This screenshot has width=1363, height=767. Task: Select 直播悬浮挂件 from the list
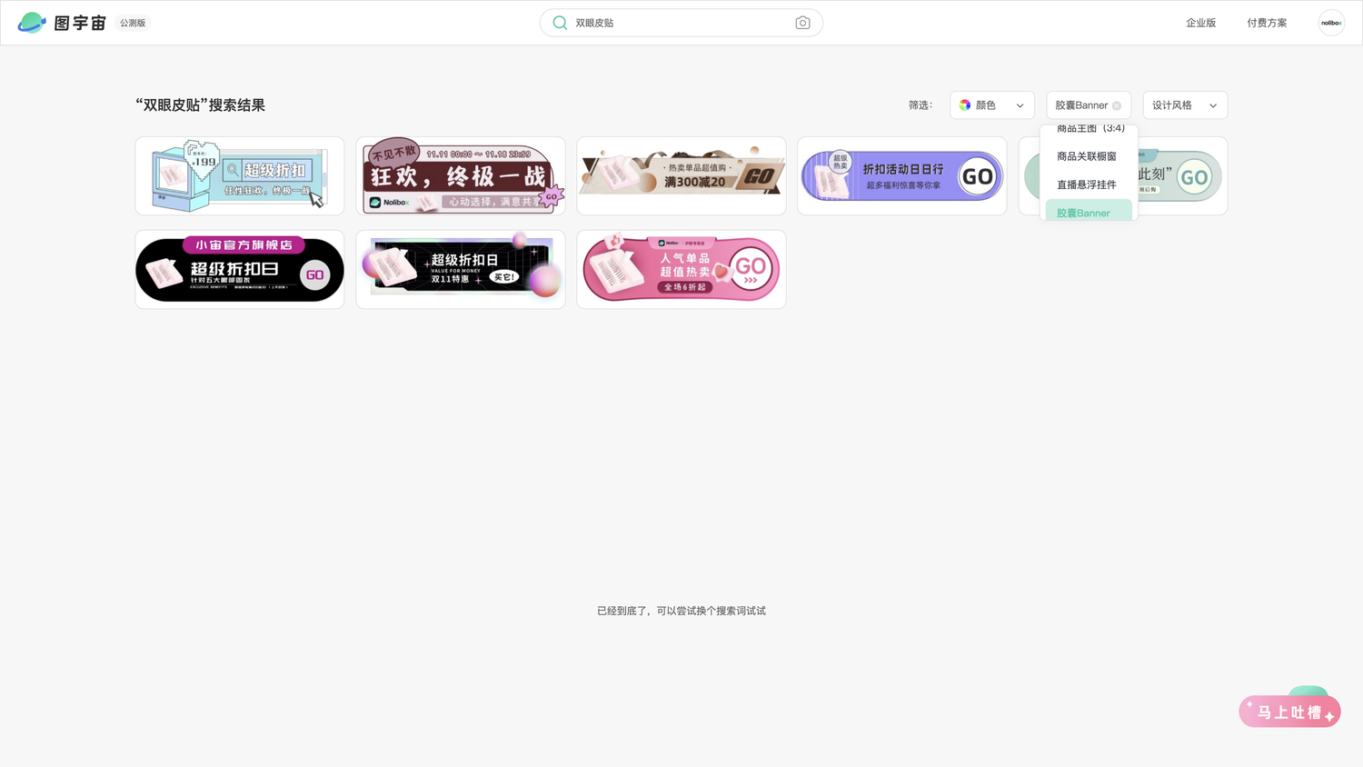tap(1087, 184)
